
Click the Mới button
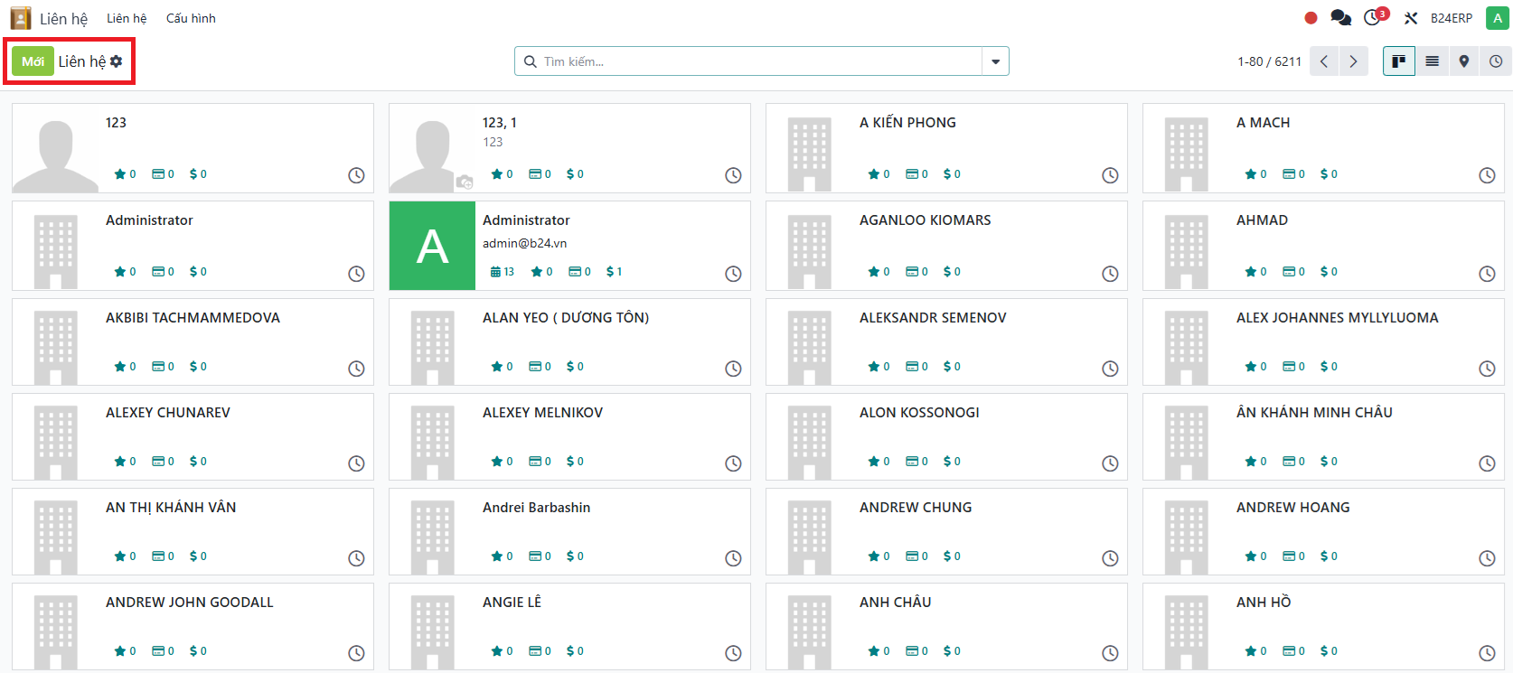coord(33,61)
